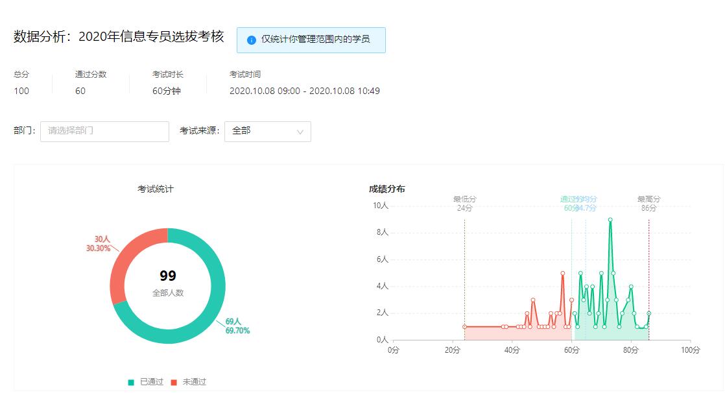Click the 69人 69.70% chart label
The image size is (725, 393).
pos(237,326)
